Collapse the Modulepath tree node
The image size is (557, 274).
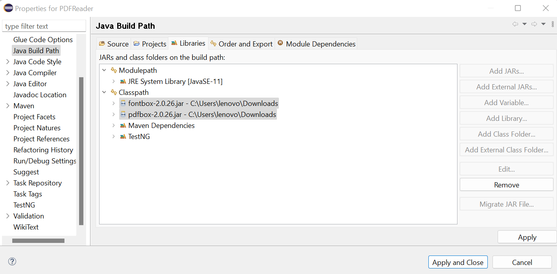click(x=104, y=70)
